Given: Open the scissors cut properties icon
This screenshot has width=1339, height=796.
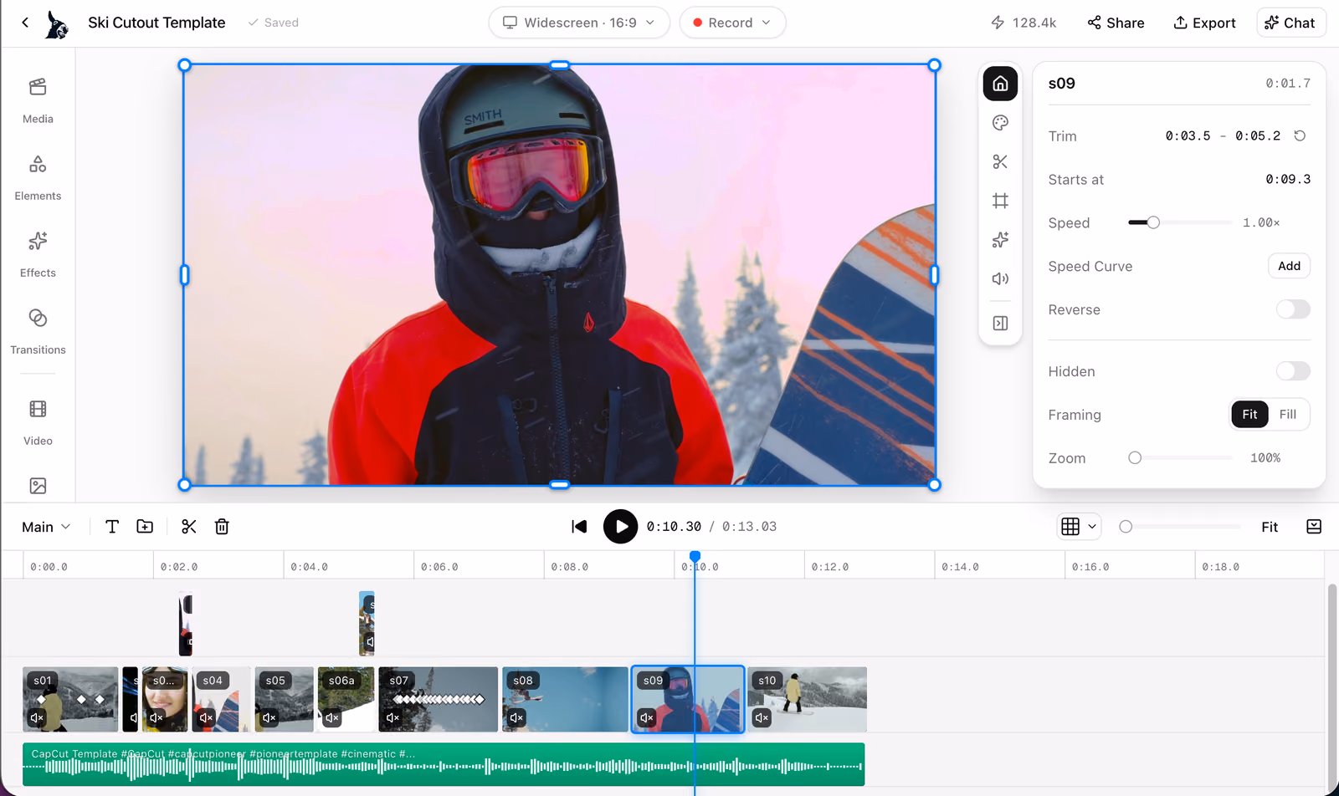Looking at the screenshot, I should pyautogui.click(x=1000, y=161).
